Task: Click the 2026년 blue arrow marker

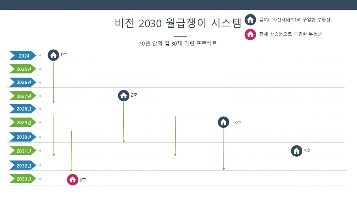Action: [x=23, y=82]
